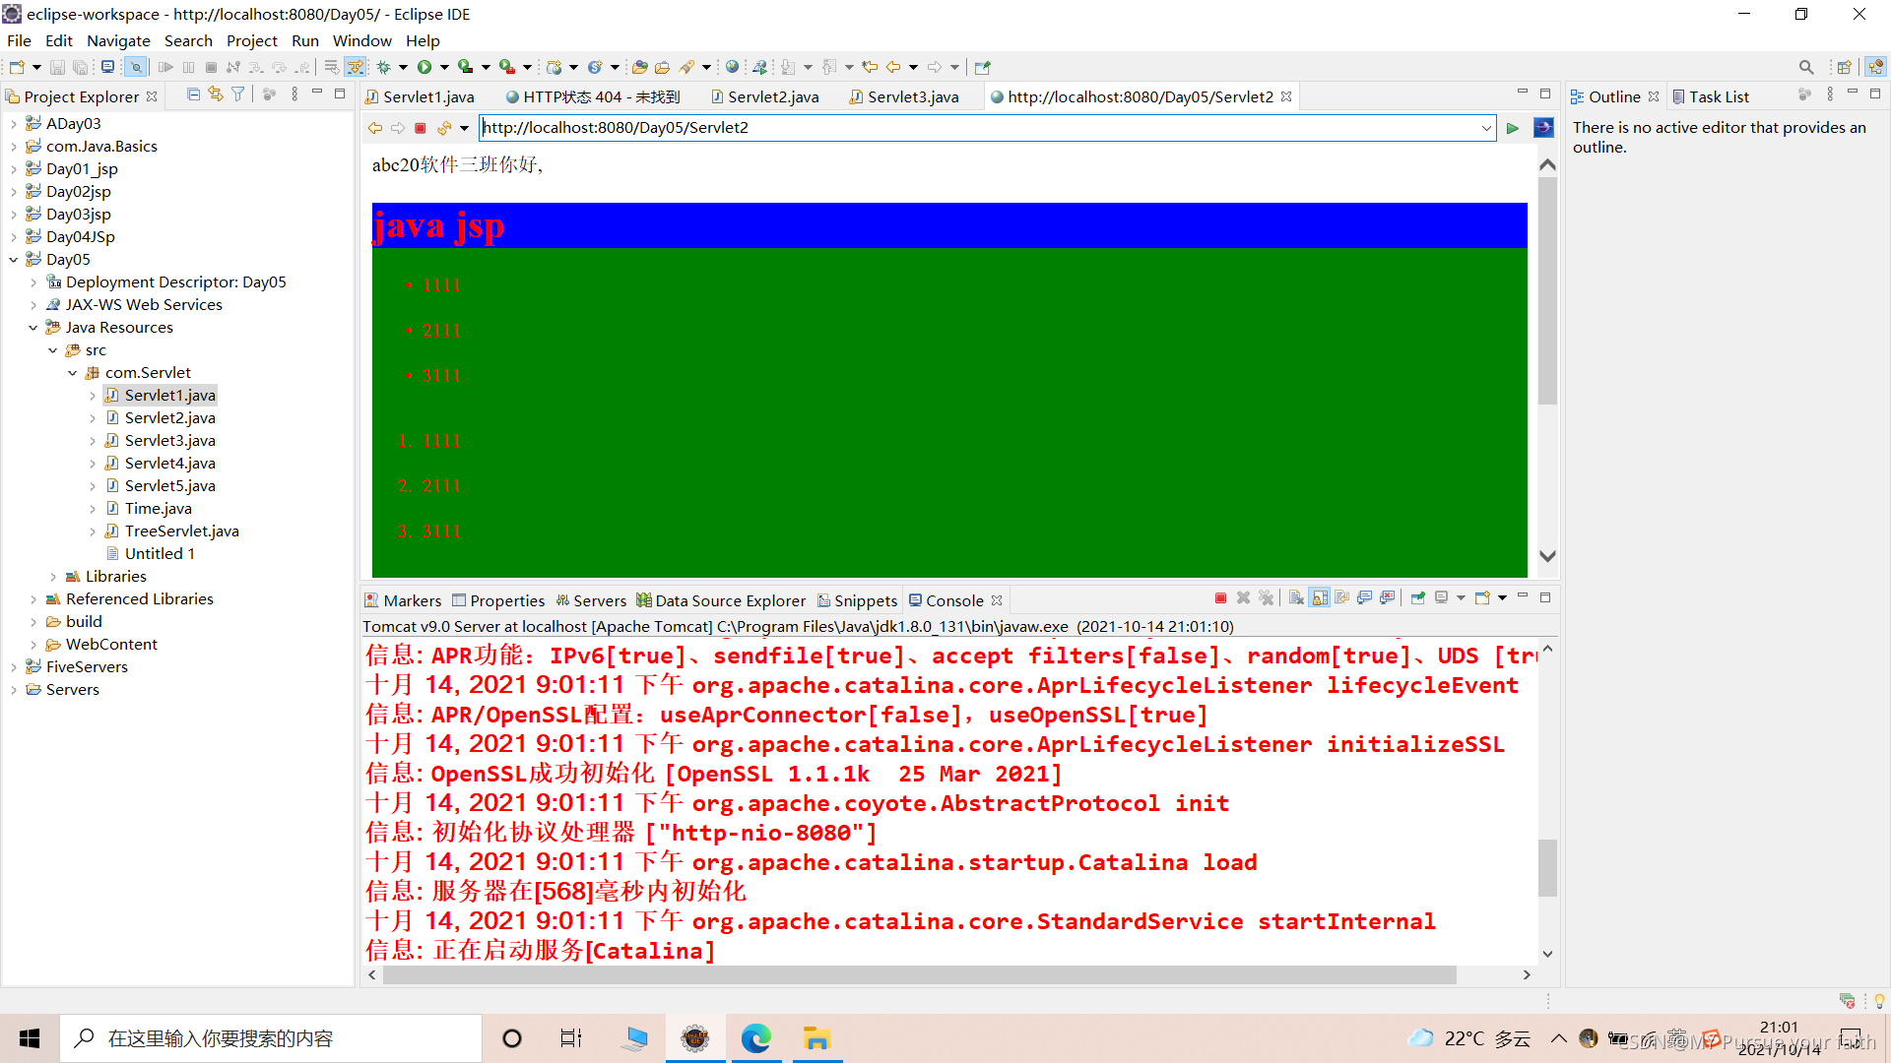Image resolution: width=1891 pixels, height=1063 pixels.
Task: Click the green Run button in toolbar
Action: click(424, 67)
